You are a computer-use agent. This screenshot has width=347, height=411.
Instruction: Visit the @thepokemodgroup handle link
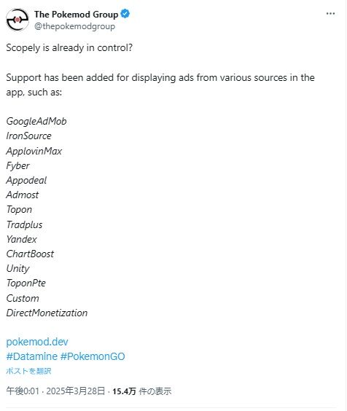[x=74, y=26]
